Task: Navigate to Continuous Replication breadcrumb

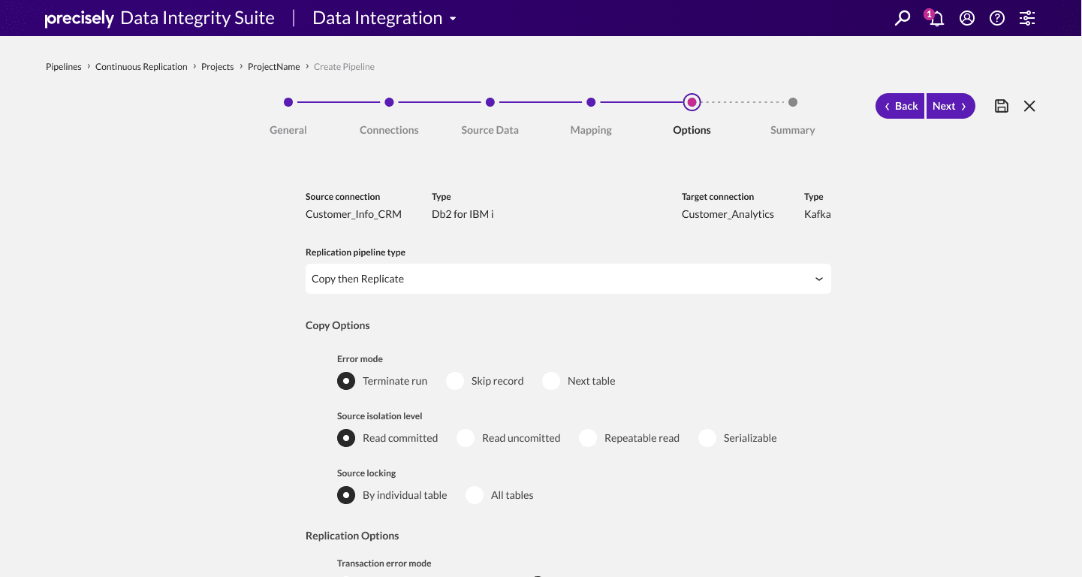Action: click(141, 67)
